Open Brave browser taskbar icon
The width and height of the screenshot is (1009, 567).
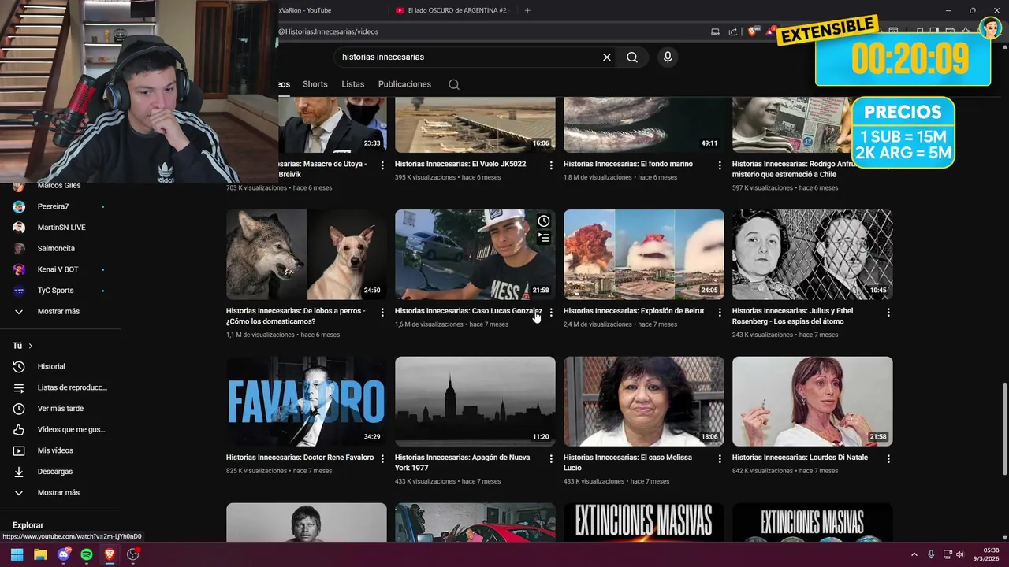(x=110, y=554)
